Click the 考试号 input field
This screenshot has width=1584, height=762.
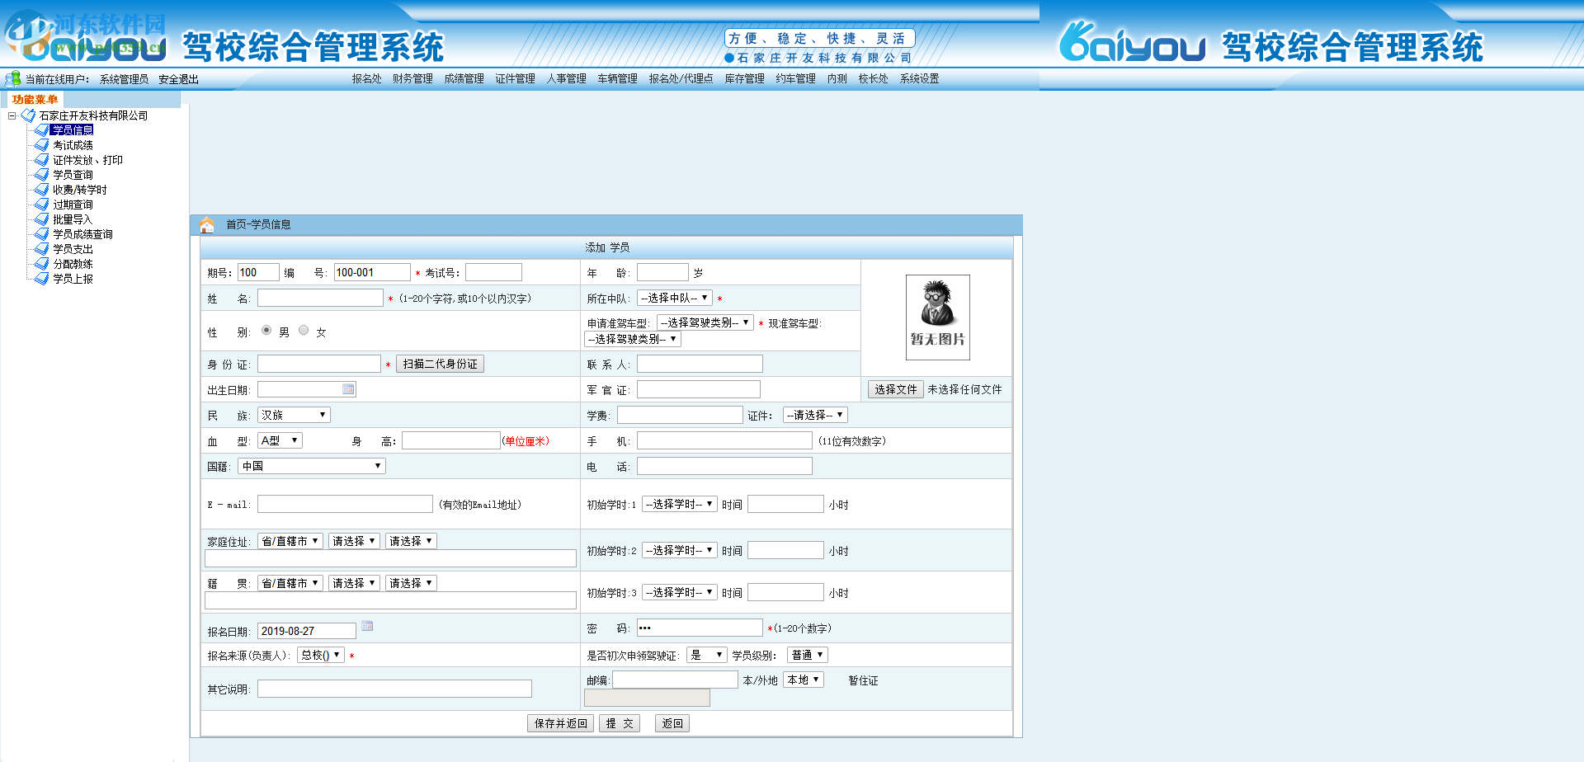point(493,272)
